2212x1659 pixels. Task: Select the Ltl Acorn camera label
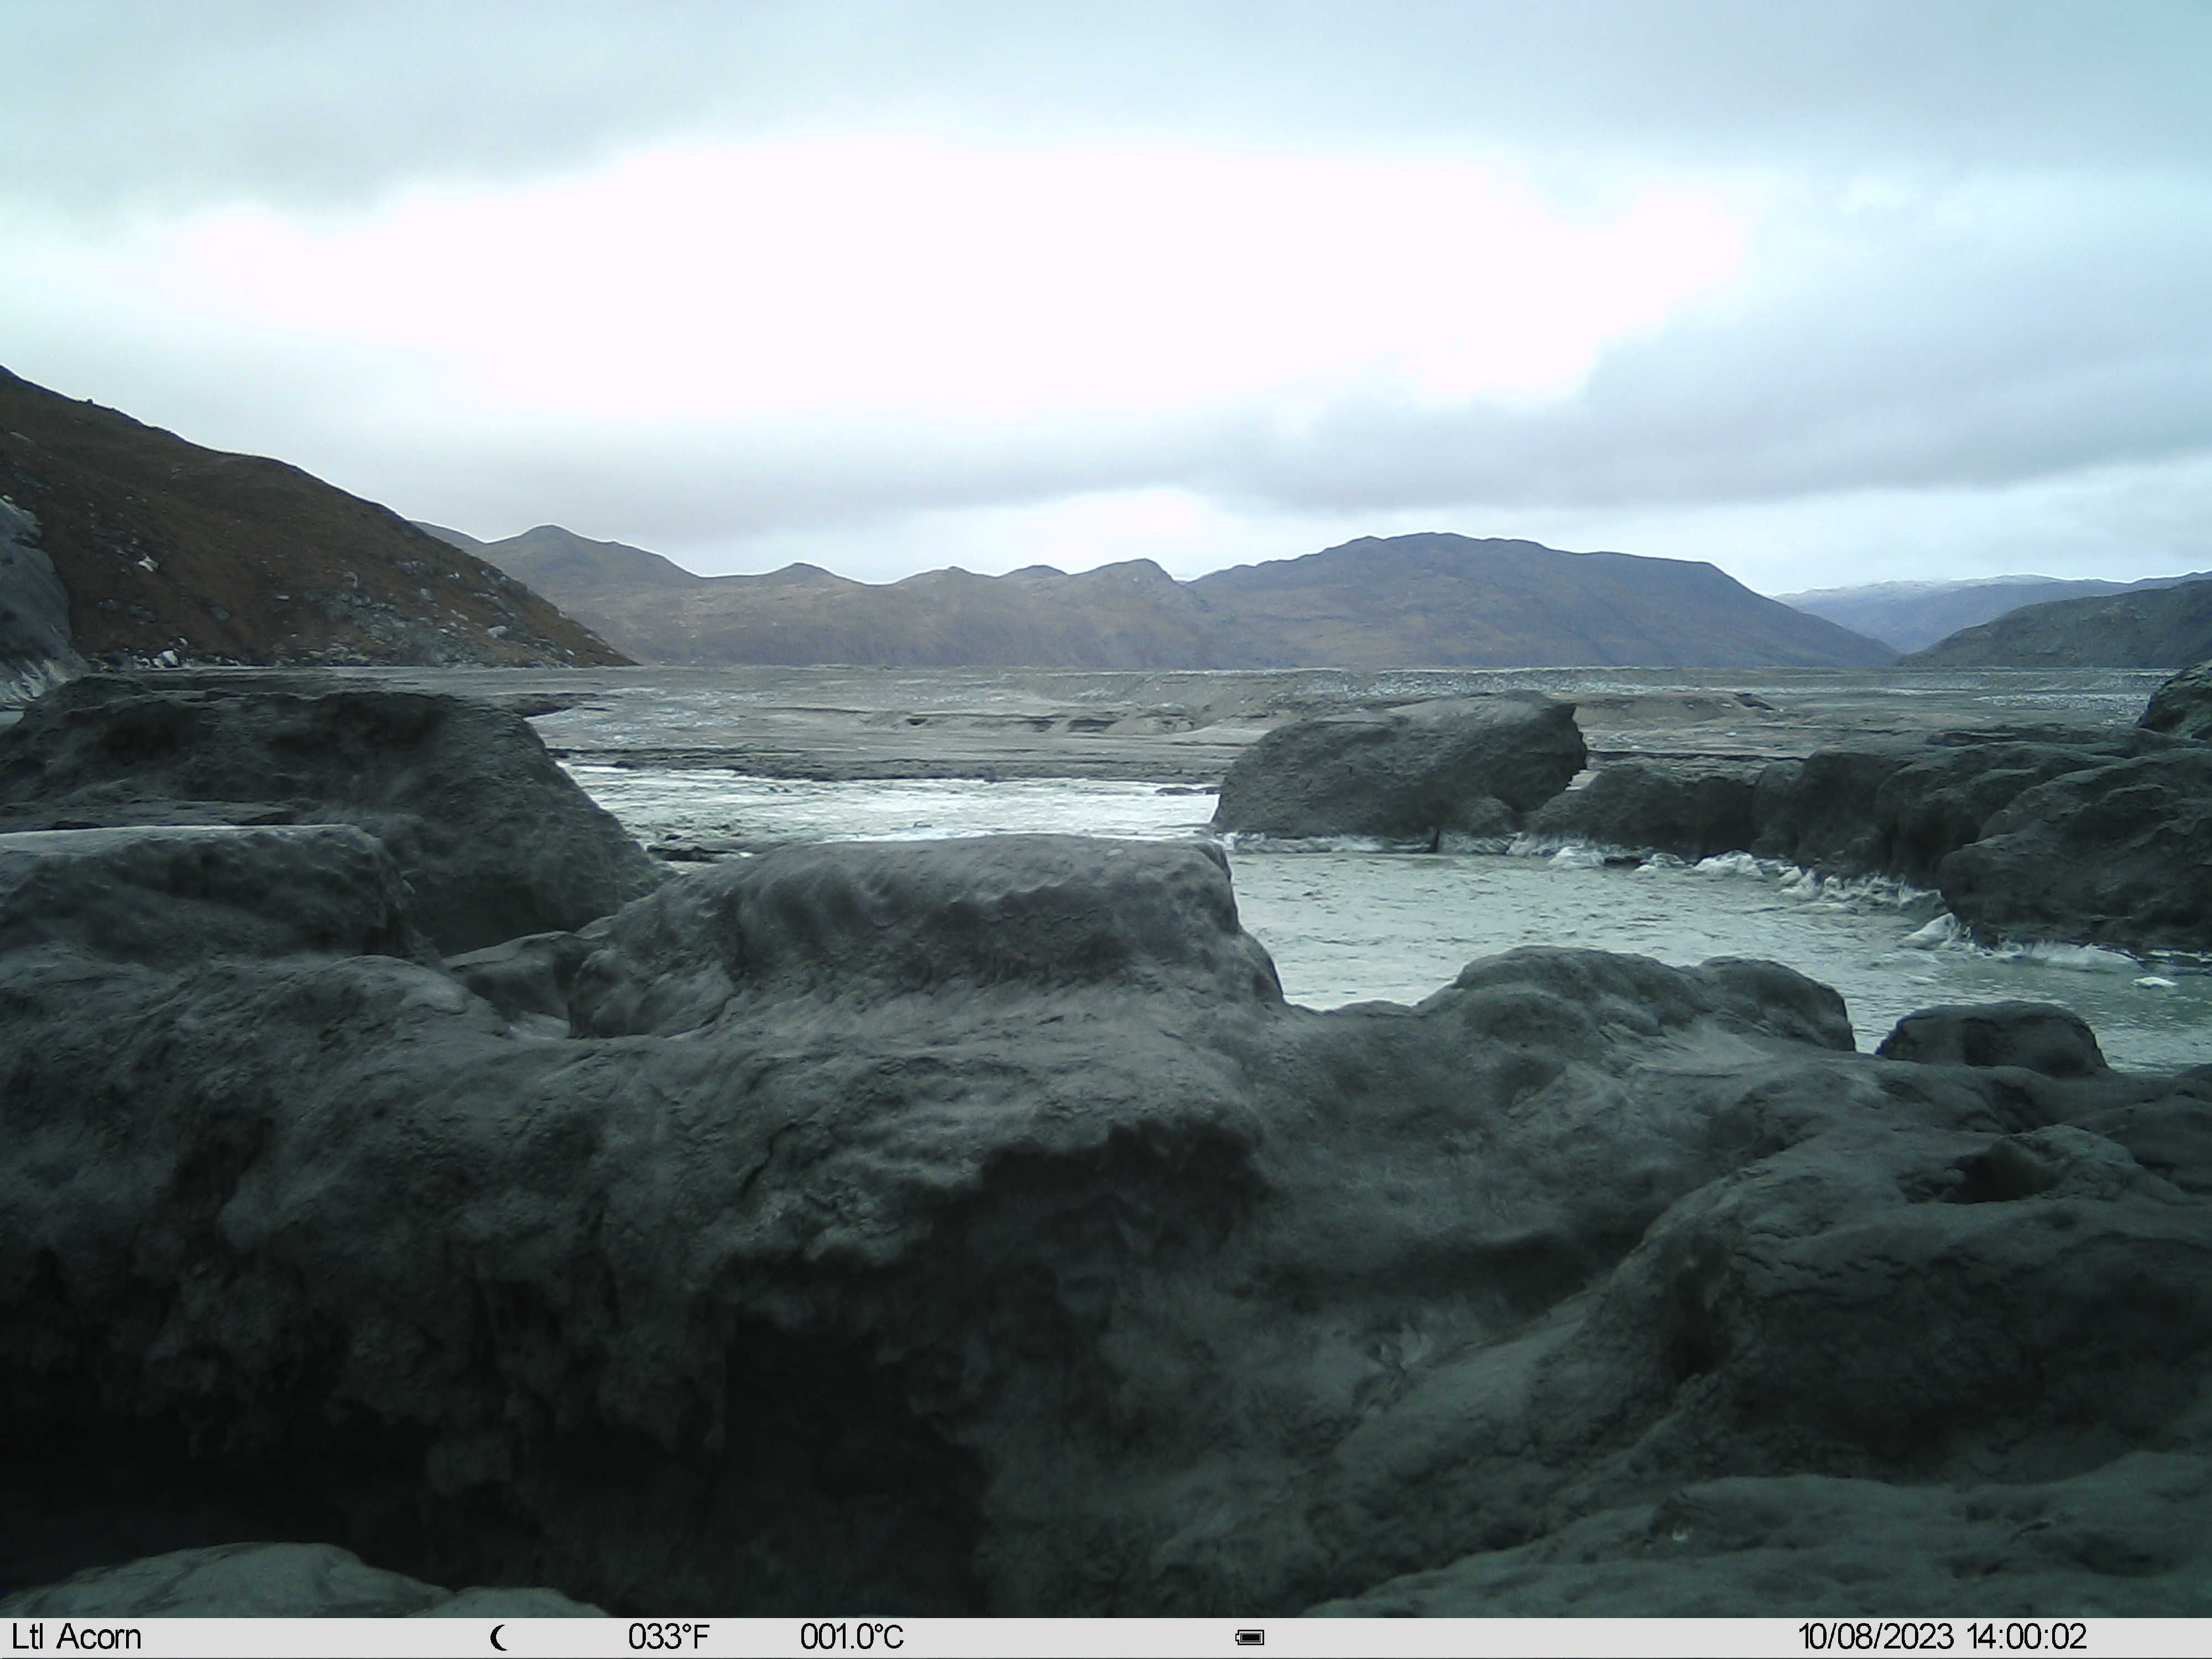76,1638
